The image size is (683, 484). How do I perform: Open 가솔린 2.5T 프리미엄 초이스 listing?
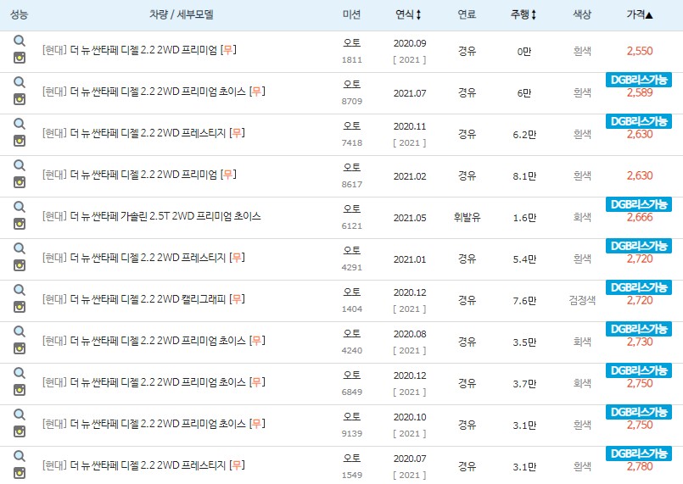(152, 216)
